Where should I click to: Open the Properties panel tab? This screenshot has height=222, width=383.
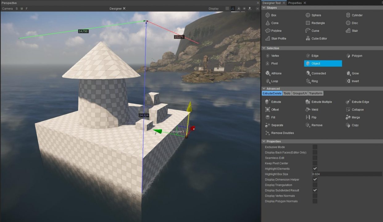pos(295,3)
